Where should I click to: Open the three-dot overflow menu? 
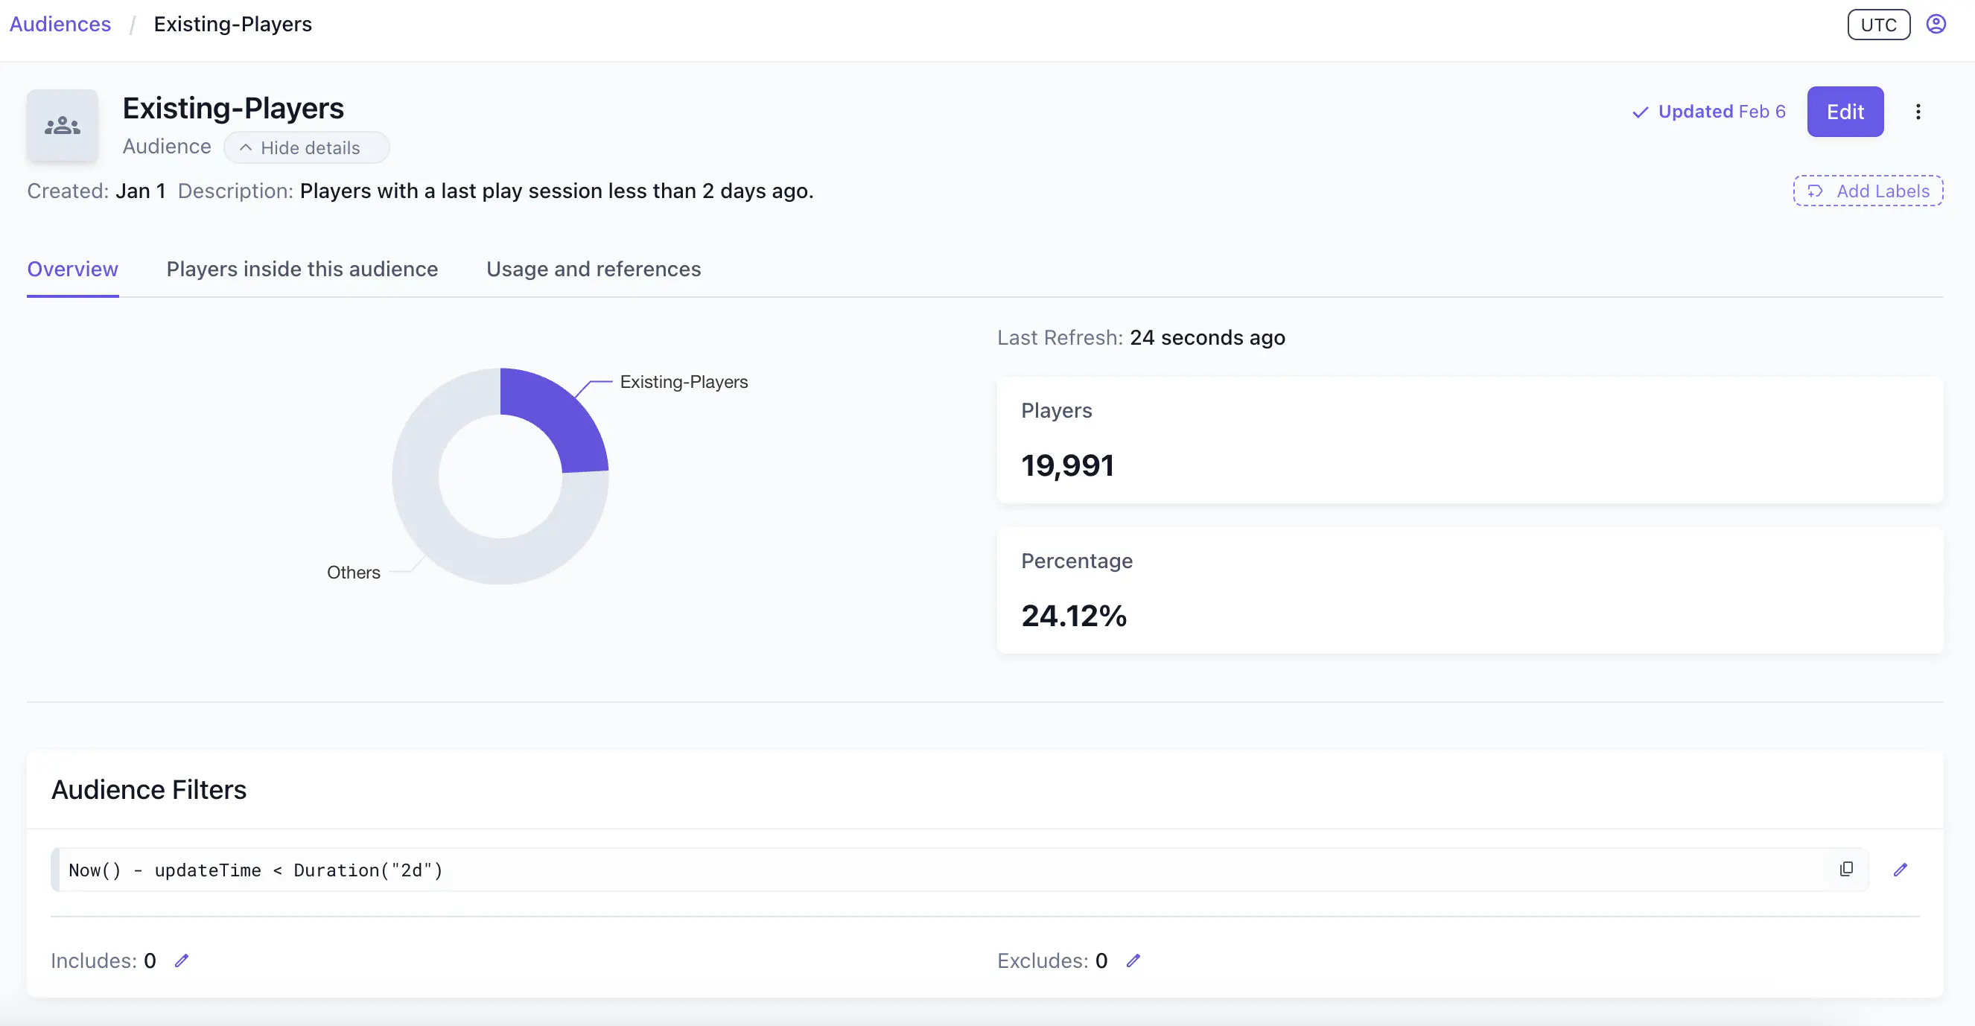[1918, 111]
